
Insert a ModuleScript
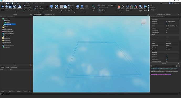(x=152, y=10)
